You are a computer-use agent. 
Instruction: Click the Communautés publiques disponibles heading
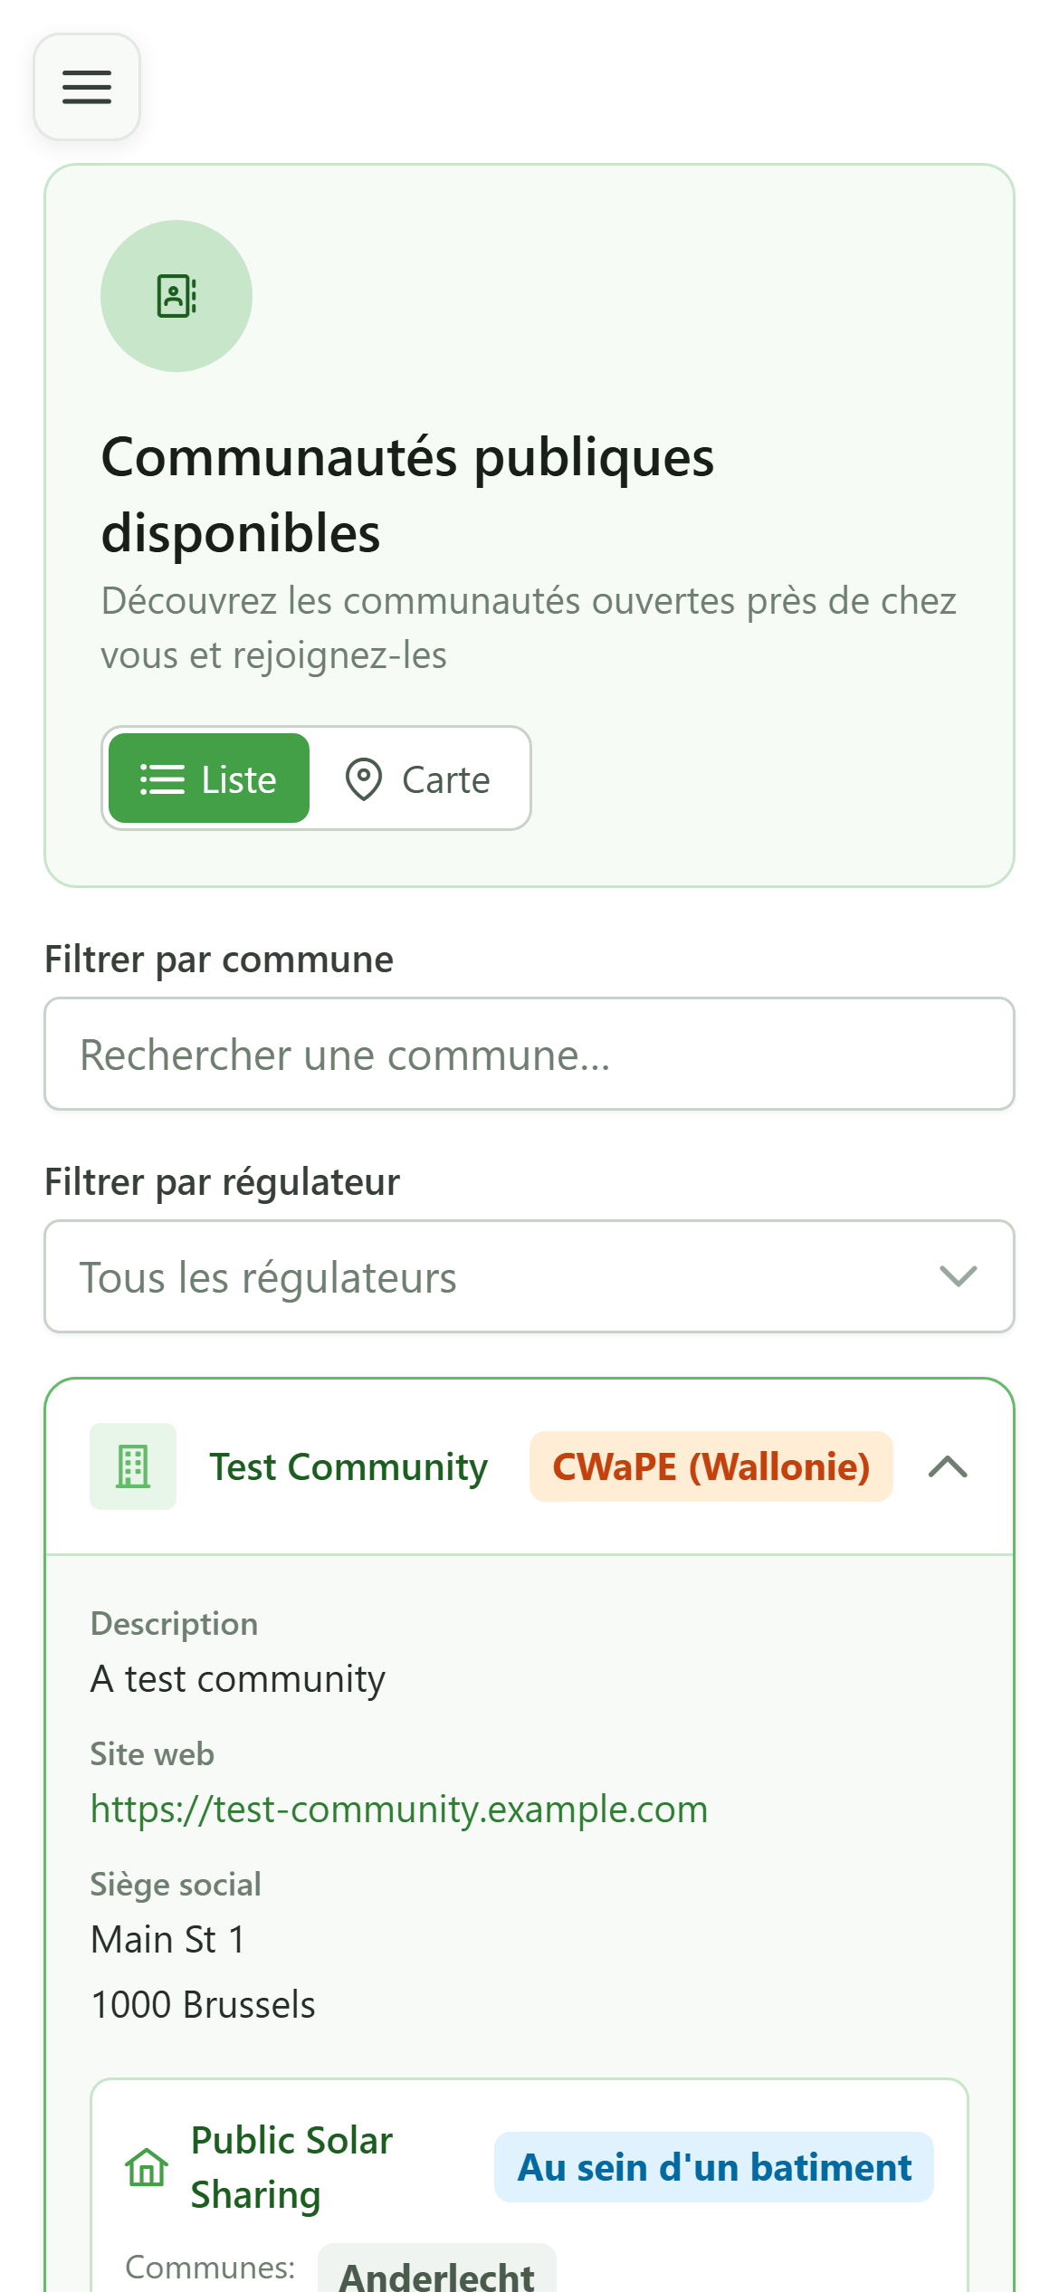click(x=407, y=494)
